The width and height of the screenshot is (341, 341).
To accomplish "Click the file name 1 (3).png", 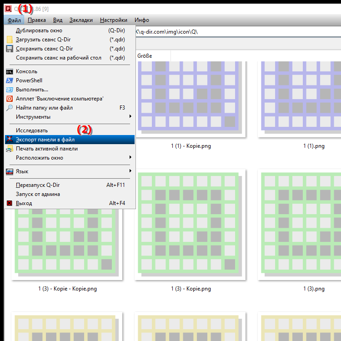I will (314, 289).
